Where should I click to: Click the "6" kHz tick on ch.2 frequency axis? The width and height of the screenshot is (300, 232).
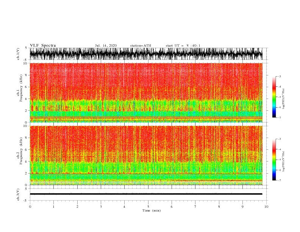[x=27, y=150]
